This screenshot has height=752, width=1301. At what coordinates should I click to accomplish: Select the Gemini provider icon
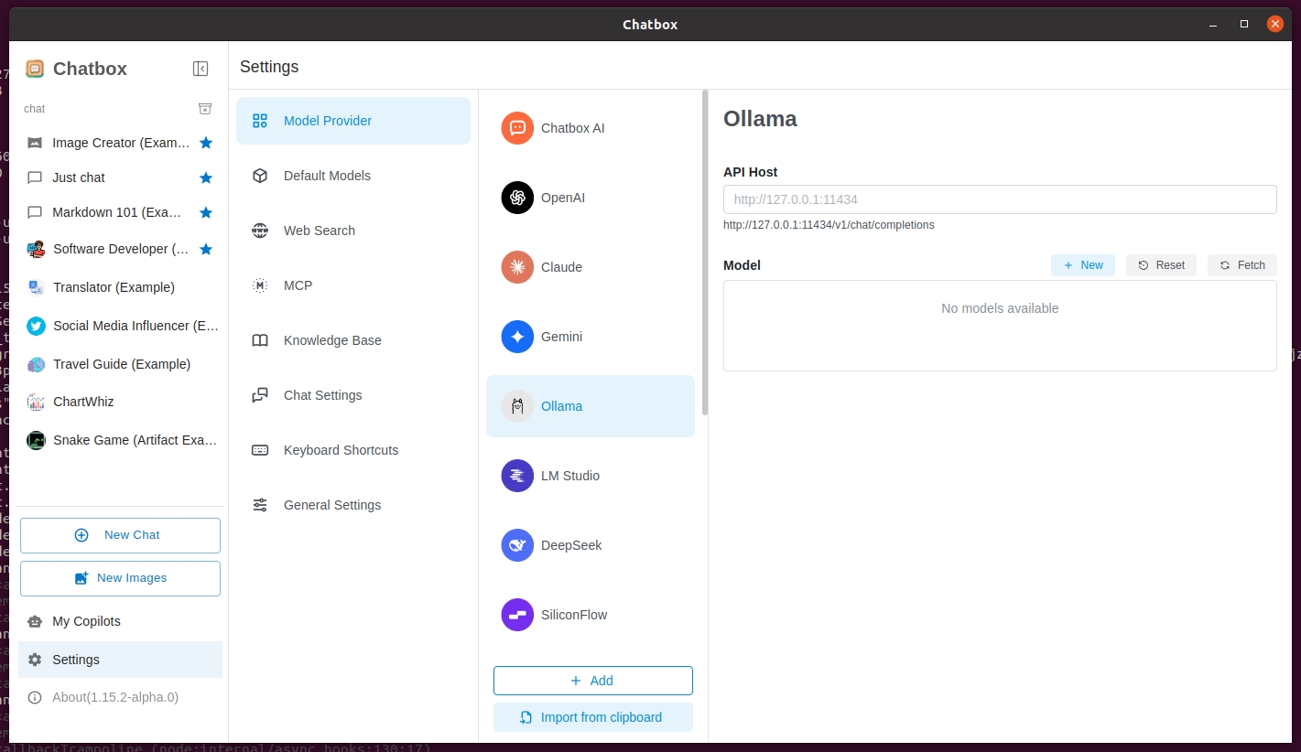517,337
